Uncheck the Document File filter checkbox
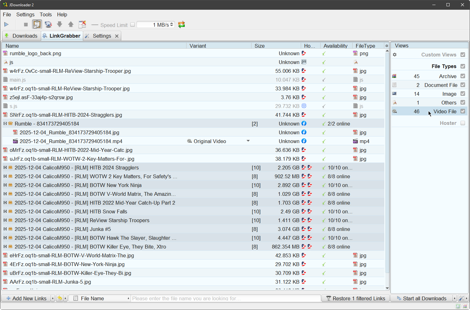Screen dimensions: 470x310 click(x=463, y=85)
